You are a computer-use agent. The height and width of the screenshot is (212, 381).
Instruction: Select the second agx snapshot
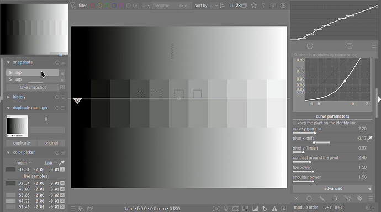[x=33, y=79]
